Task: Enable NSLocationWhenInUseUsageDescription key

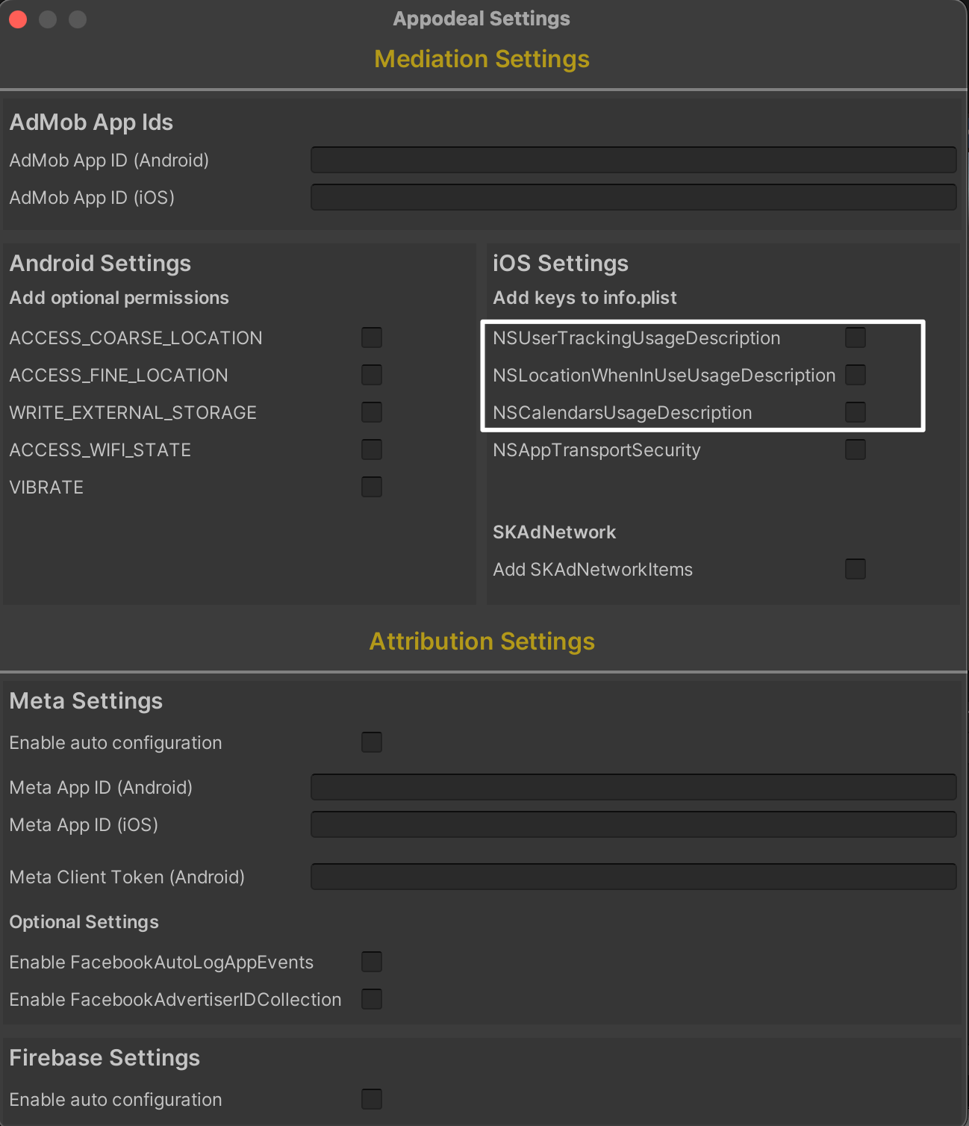Action: [856, 375]
